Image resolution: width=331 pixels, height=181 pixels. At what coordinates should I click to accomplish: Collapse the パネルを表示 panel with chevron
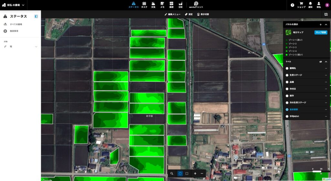coord(326,25)
